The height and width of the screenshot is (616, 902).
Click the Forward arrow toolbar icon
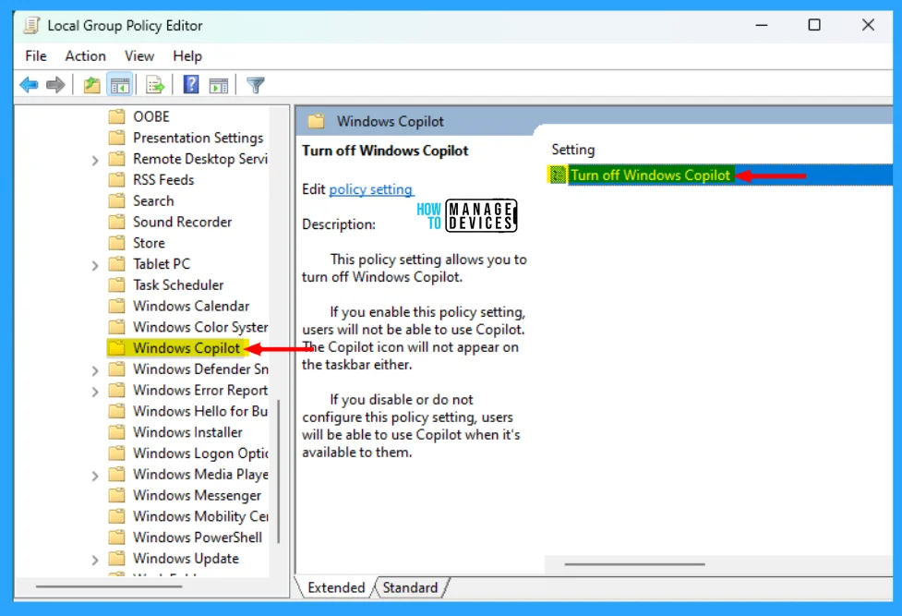point(55,85)
